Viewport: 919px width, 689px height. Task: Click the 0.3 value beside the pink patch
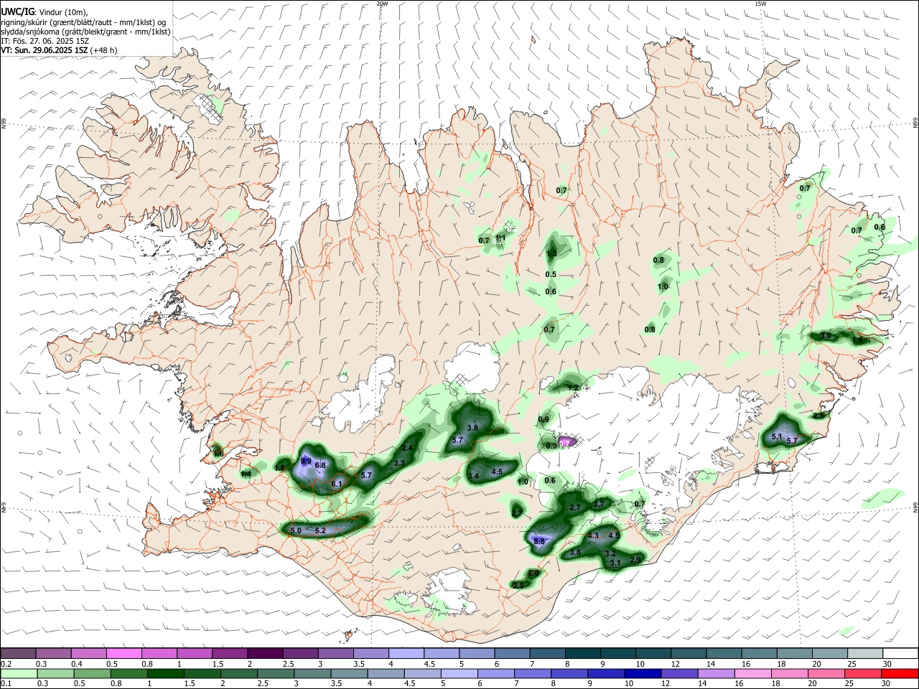click(x=551, y=446)
